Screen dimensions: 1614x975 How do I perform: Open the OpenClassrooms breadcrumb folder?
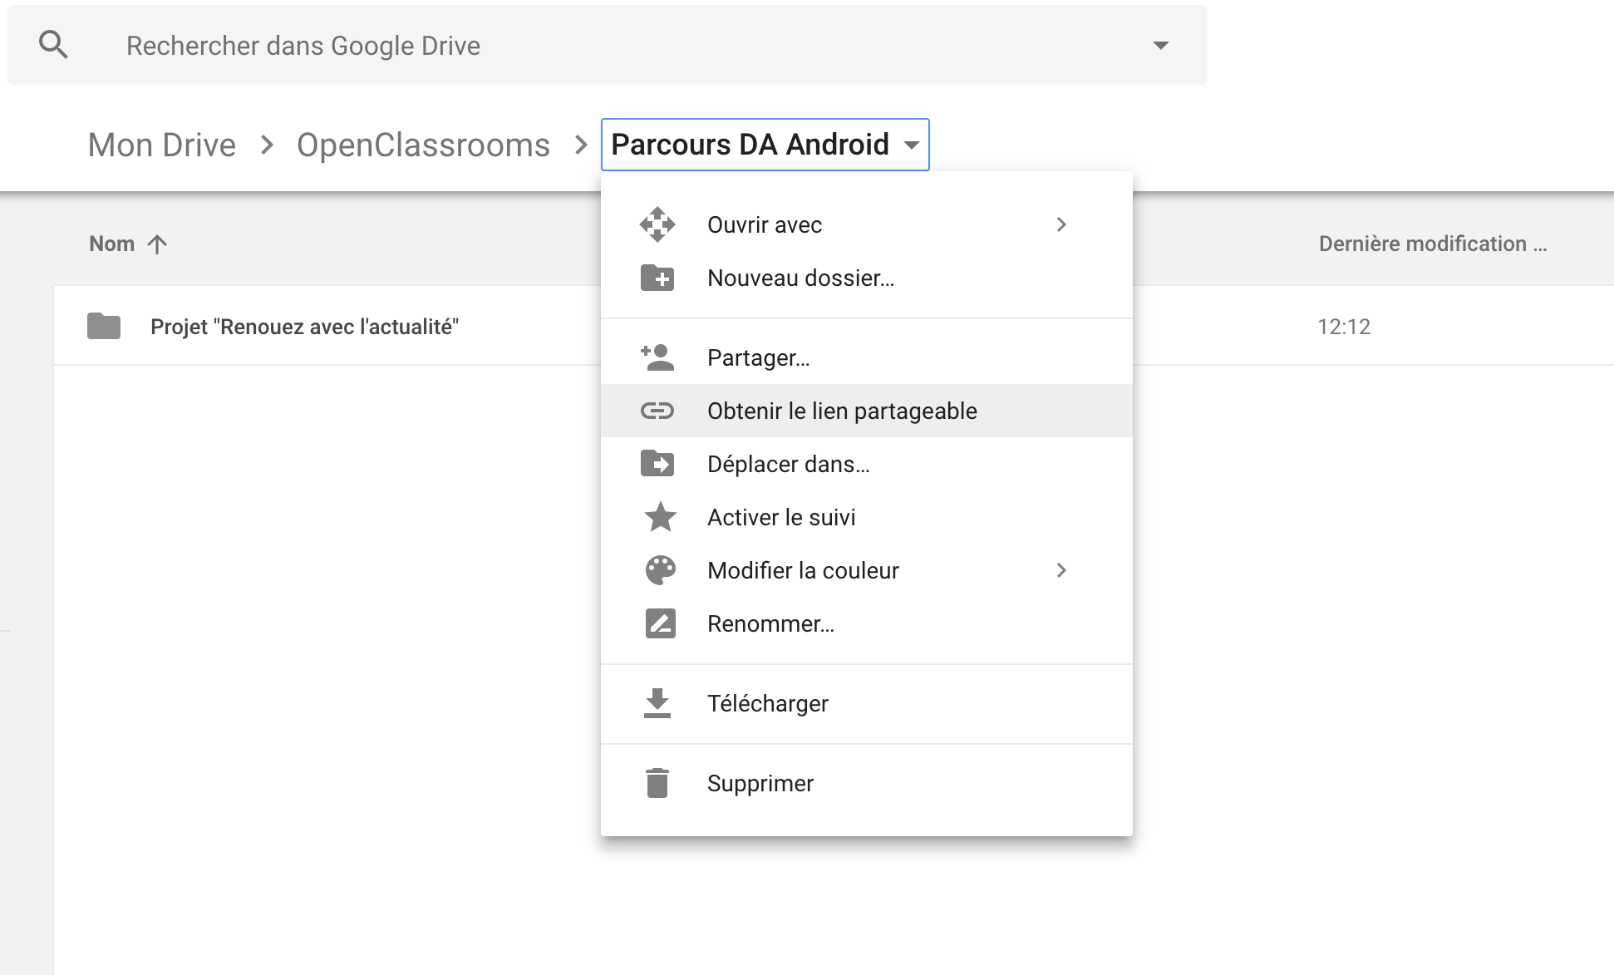(x=423, y=145)
